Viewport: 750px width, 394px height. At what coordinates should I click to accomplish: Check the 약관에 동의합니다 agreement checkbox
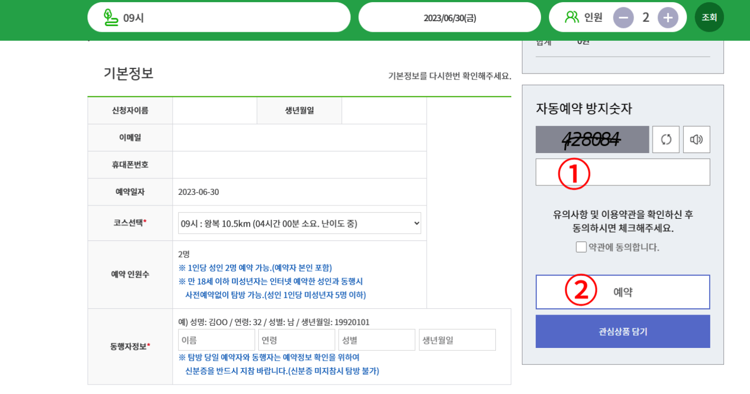pos(581,246)
